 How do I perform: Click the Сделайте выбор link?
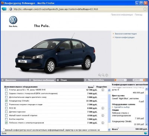(122, 107)
